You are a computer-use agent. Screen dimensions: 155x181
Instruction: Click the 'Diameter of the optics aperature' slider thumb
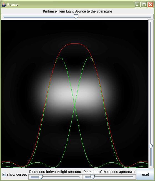(92, 177)
